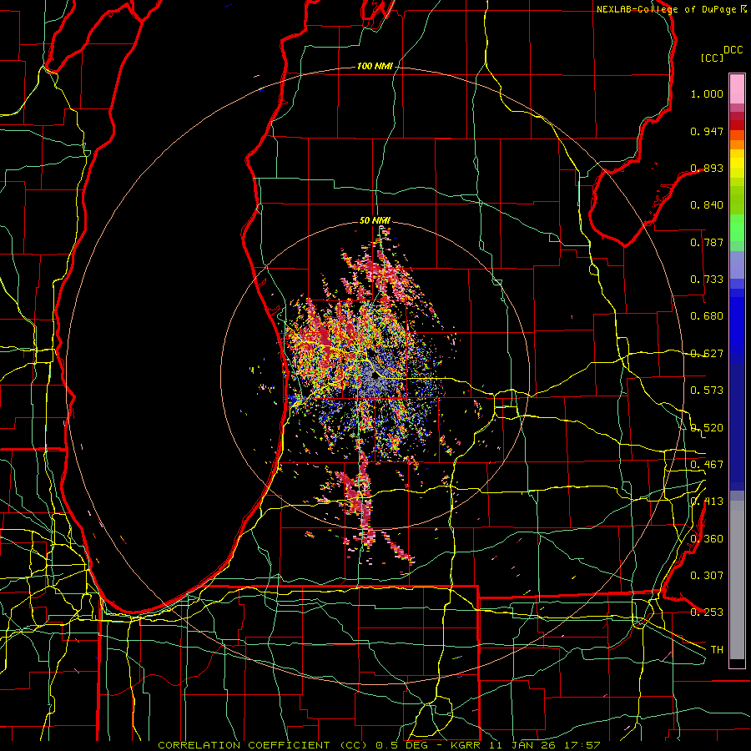Click the 0.893 color scale value
Screen dimensions: 751x751
tap(707, 168)
